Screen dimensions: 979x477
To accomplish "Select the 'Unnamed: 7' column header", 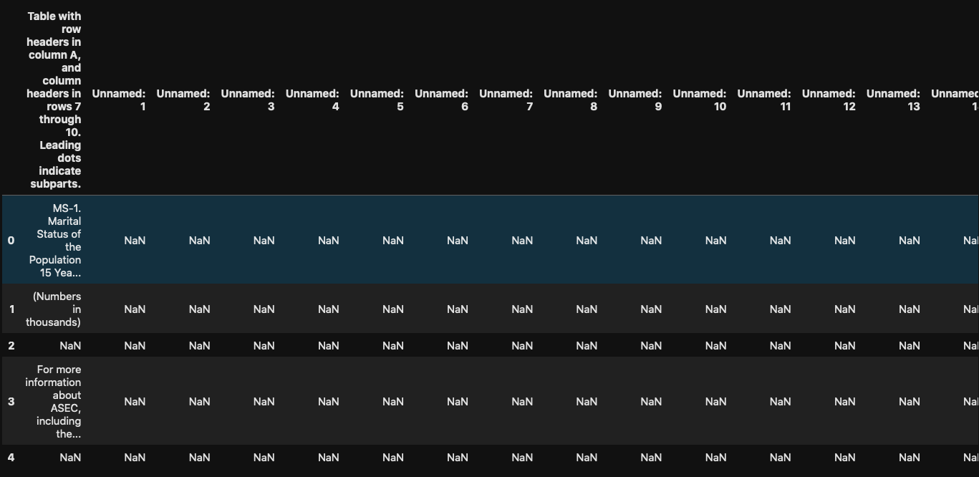I will [x=506, y=100].
